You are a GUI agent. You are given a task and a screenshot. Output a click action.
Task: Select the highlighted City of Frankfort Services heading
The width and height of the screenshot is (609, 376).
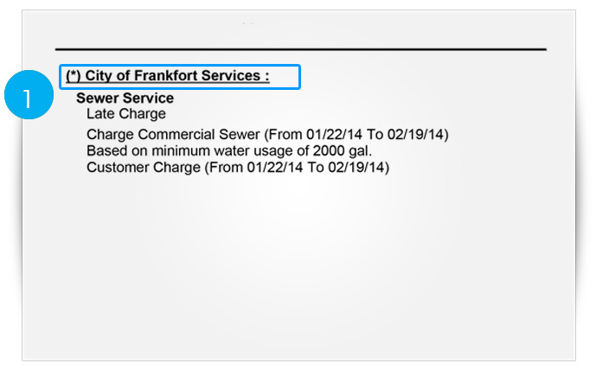[x=180, y=77]
